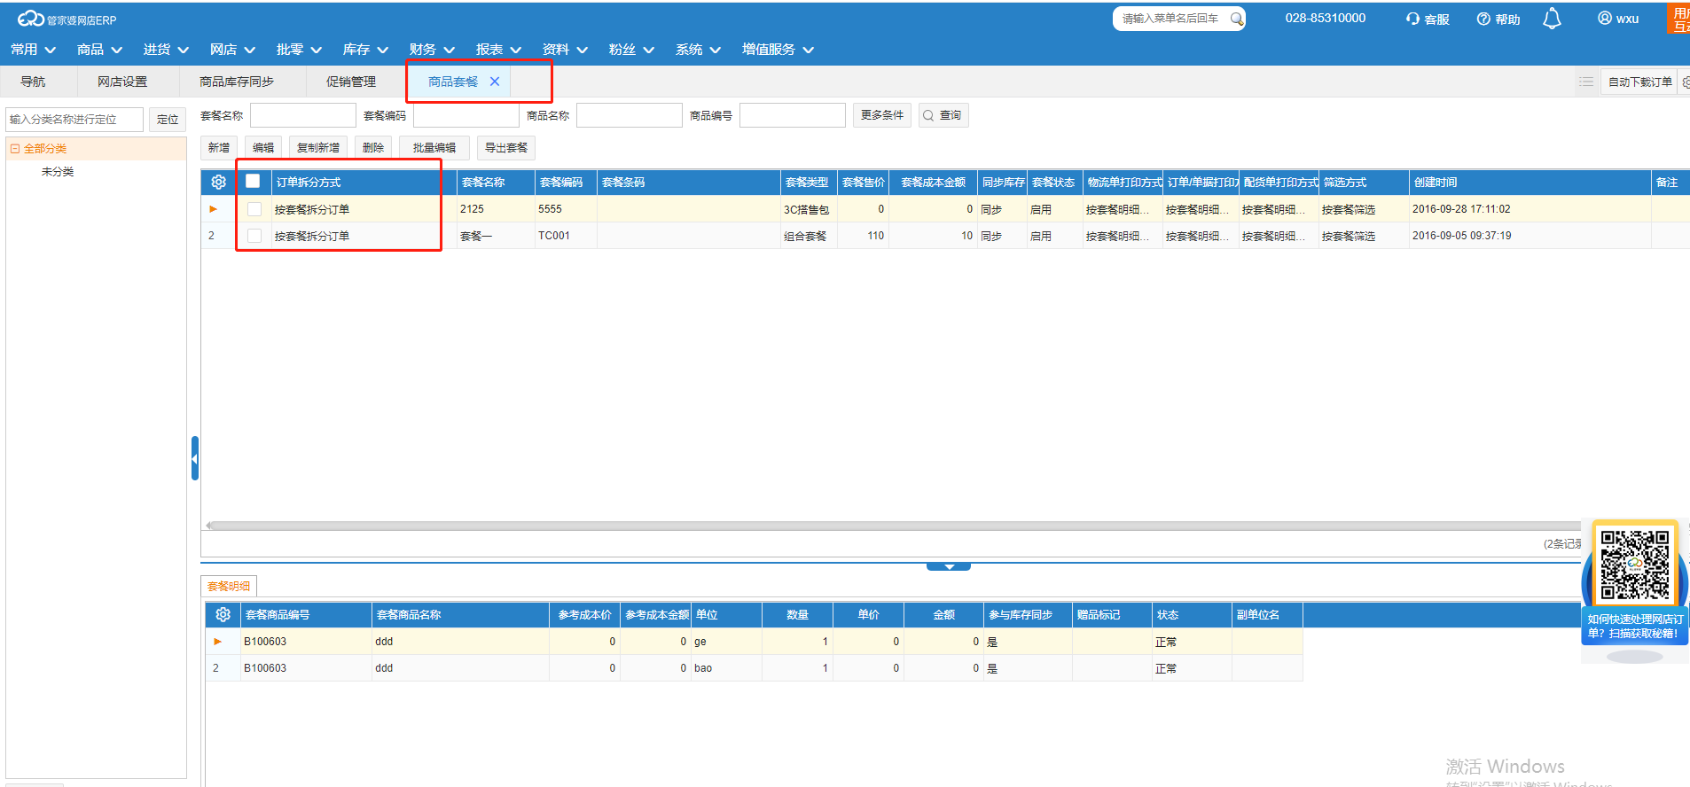Image resolution: width=1690 pixels, height=787 pixels.
Task: Open the 常用 menu
Action: 33,50
